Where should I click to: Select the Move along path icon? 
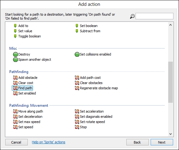click(15, 111)
